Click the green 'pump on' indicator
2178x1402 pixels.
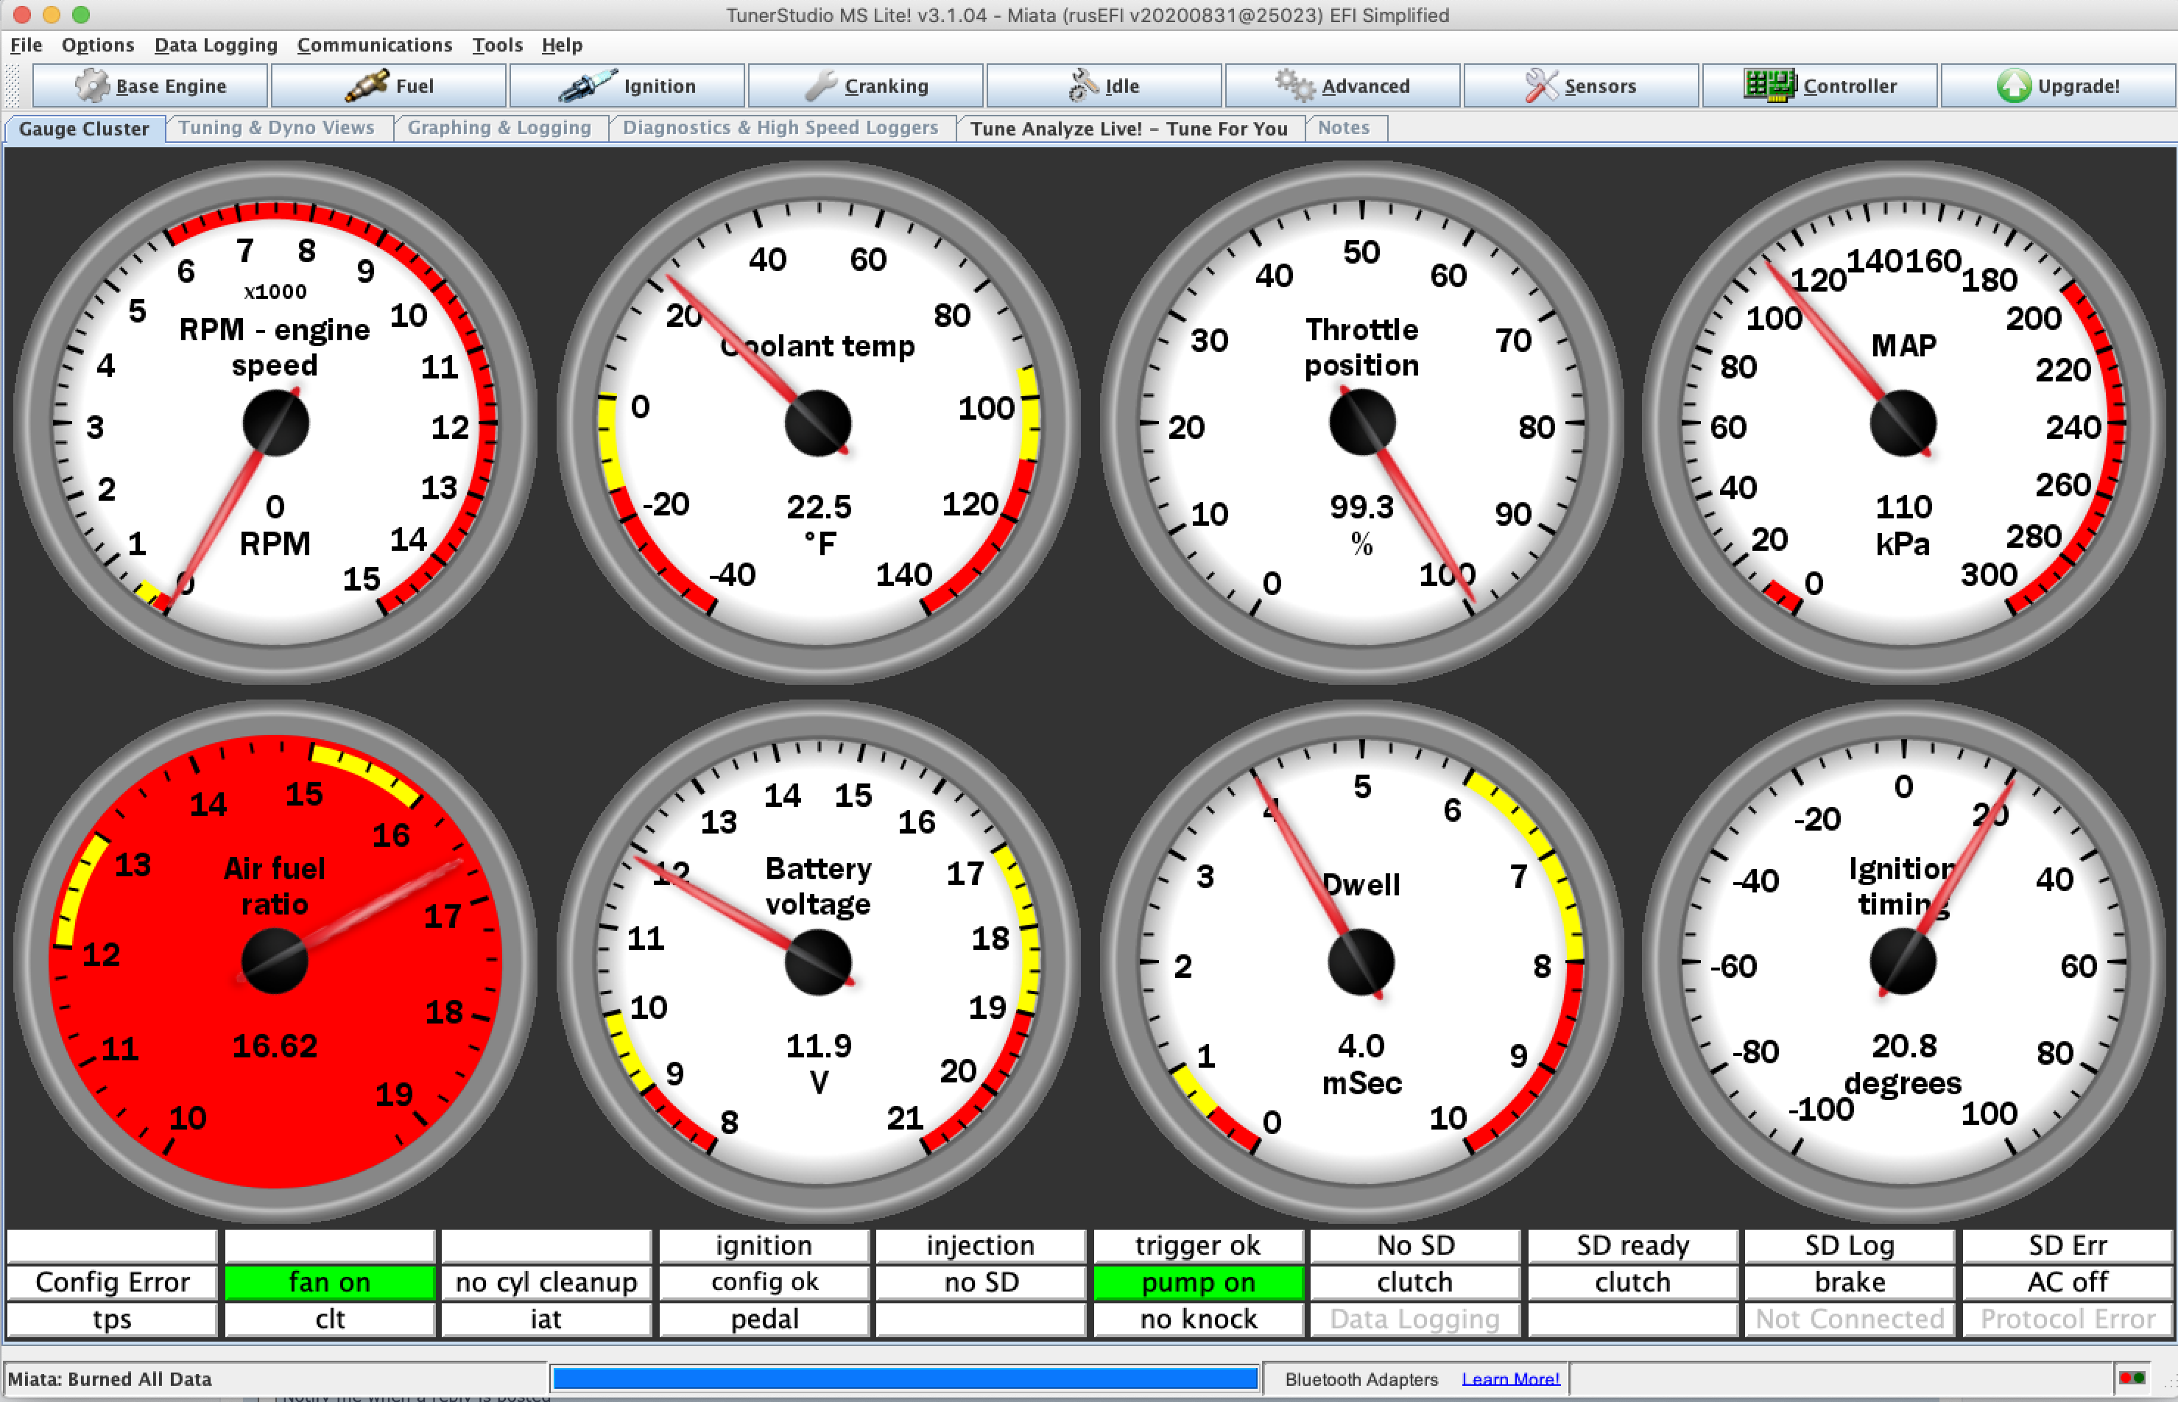click(1198, 1282)
